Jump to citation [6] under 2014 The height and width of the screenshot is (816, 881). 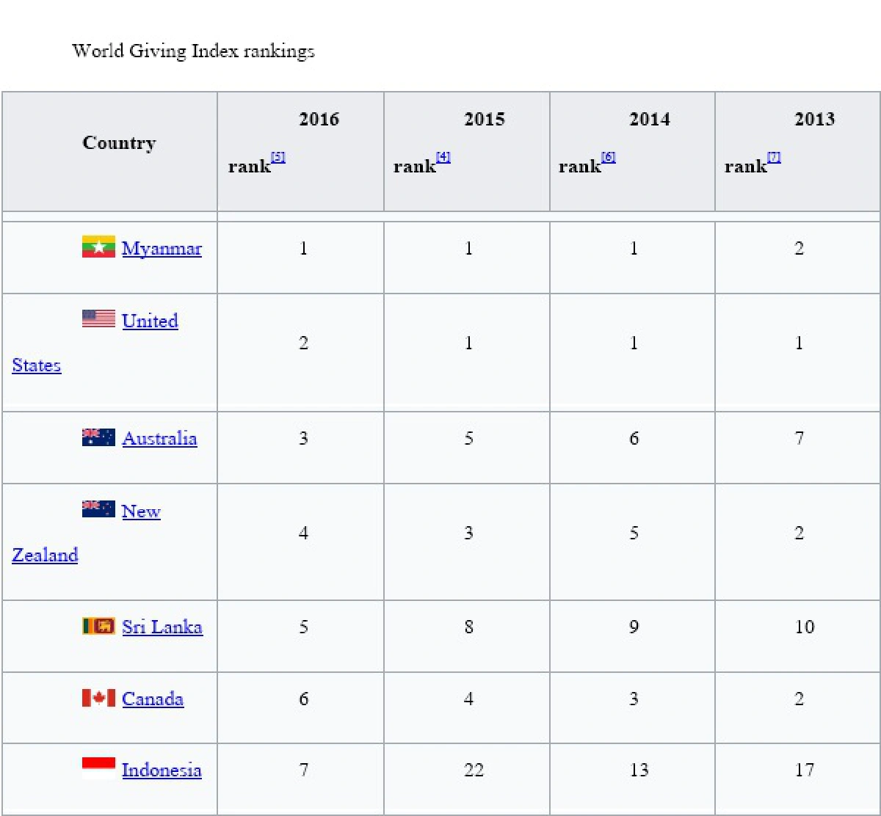608,157
